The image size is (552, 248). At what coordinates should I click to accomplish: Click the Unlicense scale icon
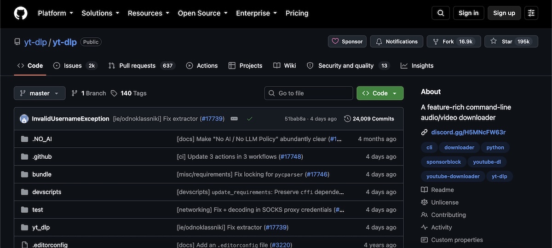point(425,202)
